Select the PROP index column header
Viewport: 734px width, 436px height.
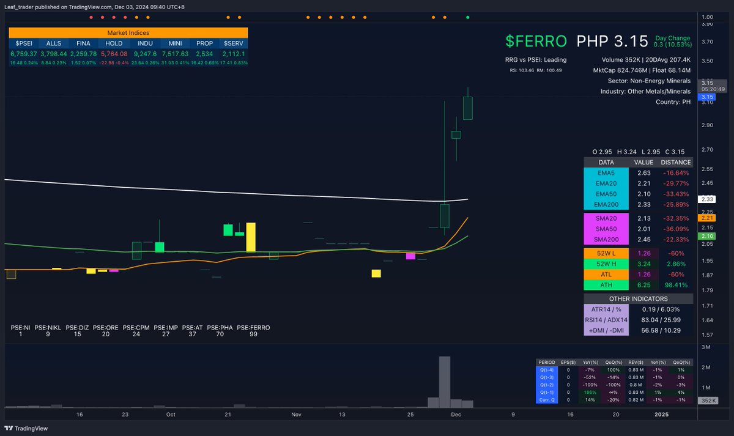pos(204,43)
